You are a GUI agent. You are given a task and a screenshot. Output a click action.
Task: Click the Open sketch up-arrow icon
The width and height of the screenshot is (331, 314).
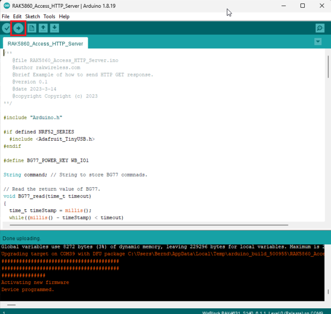click(43, 28)
